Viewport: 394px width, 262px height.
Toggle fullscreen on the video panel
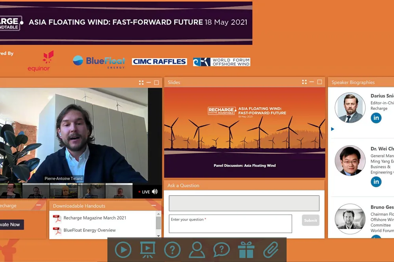point(141,83)
